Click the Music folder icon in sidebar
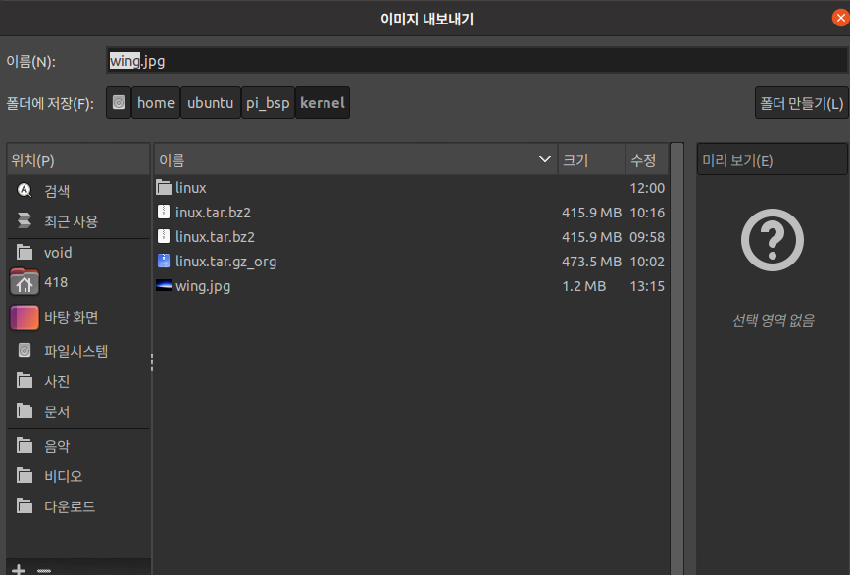Image resolution: width=850 pixels, height=575 pixels. [25, 445]
